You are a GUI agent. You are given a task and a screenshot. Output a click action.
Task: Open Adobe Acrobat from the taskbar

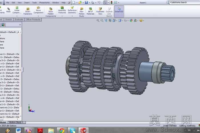pos(40,130)
